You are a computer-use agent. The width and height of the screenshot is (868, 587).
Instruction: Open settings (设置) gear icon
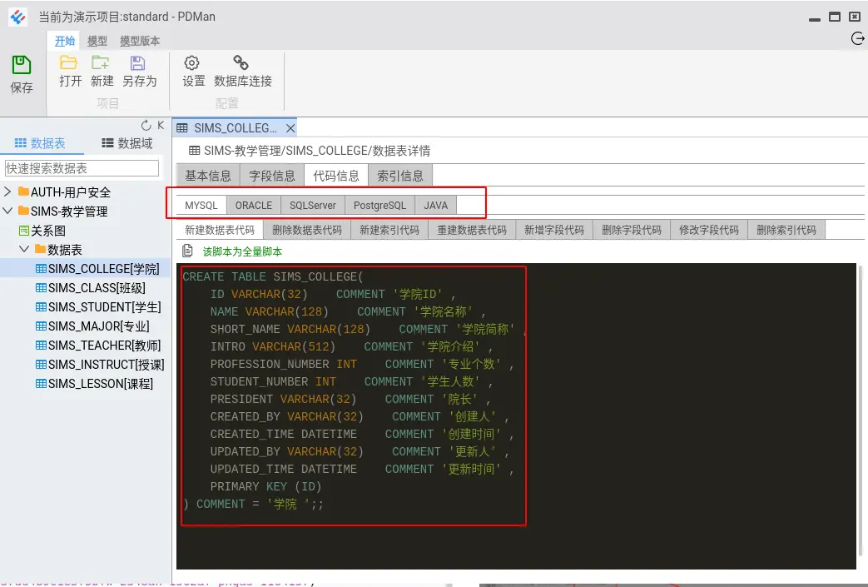(192, 62)
